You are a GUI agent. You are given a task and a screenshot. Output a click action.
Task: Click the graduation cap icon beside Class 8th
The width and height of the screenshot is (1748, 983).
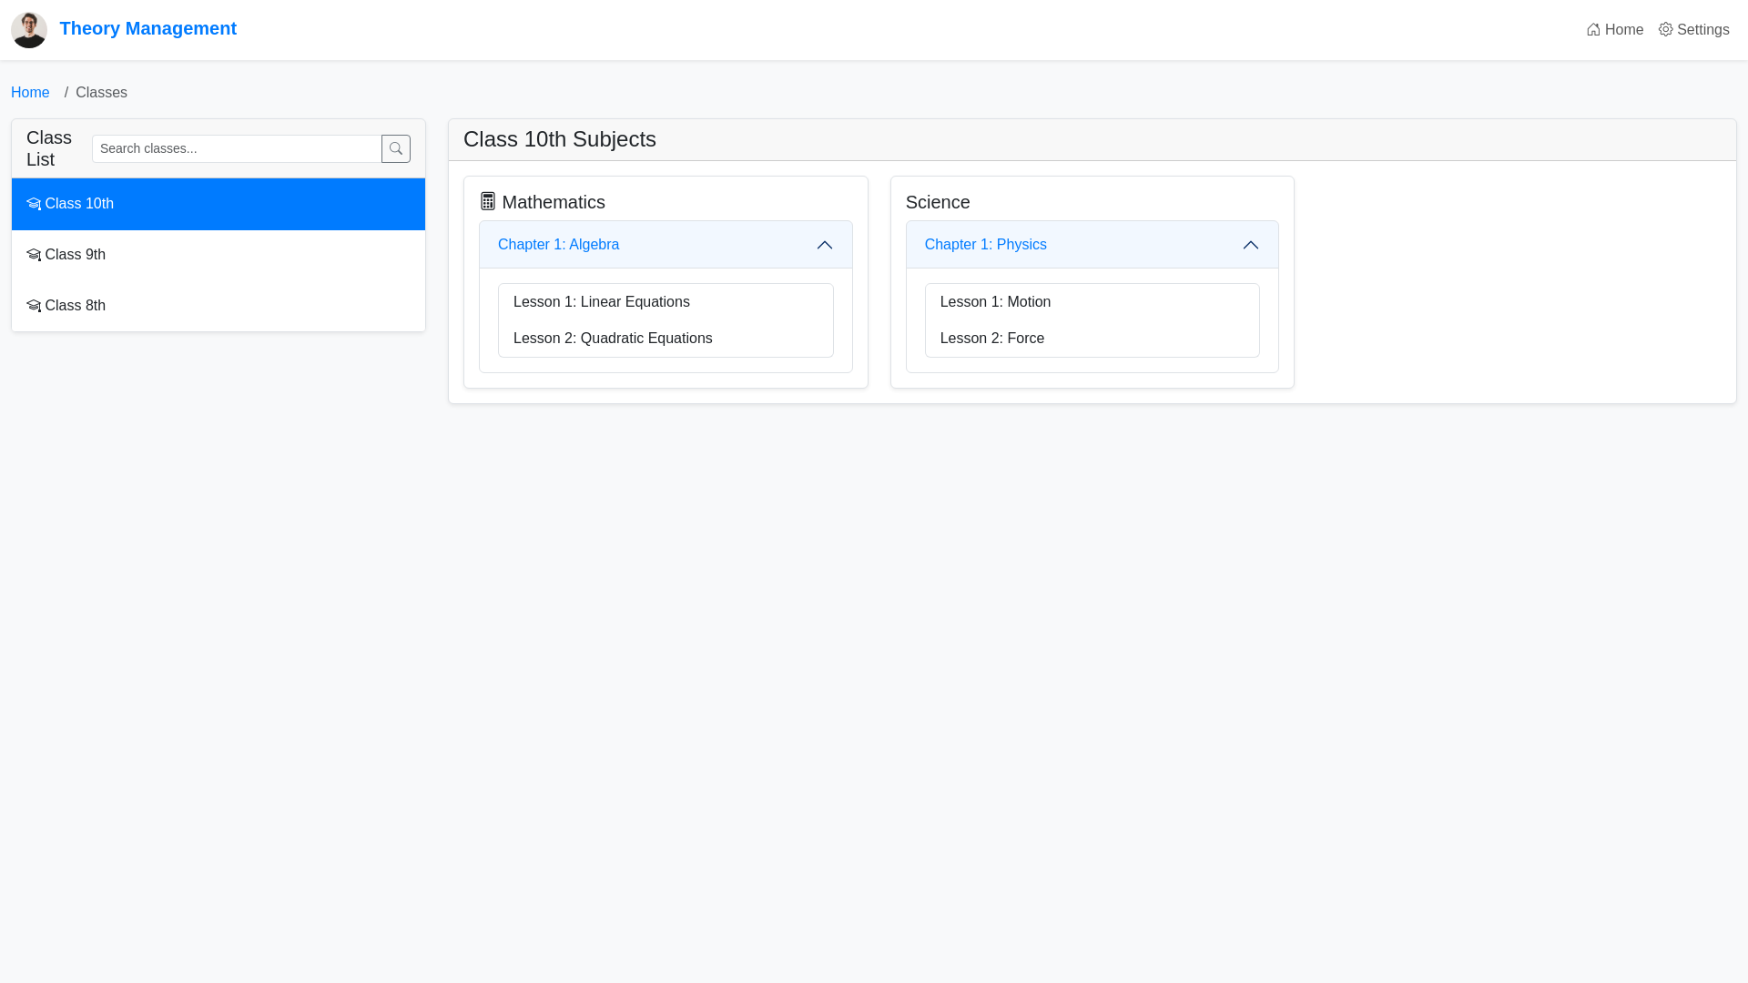coord(34,306)
